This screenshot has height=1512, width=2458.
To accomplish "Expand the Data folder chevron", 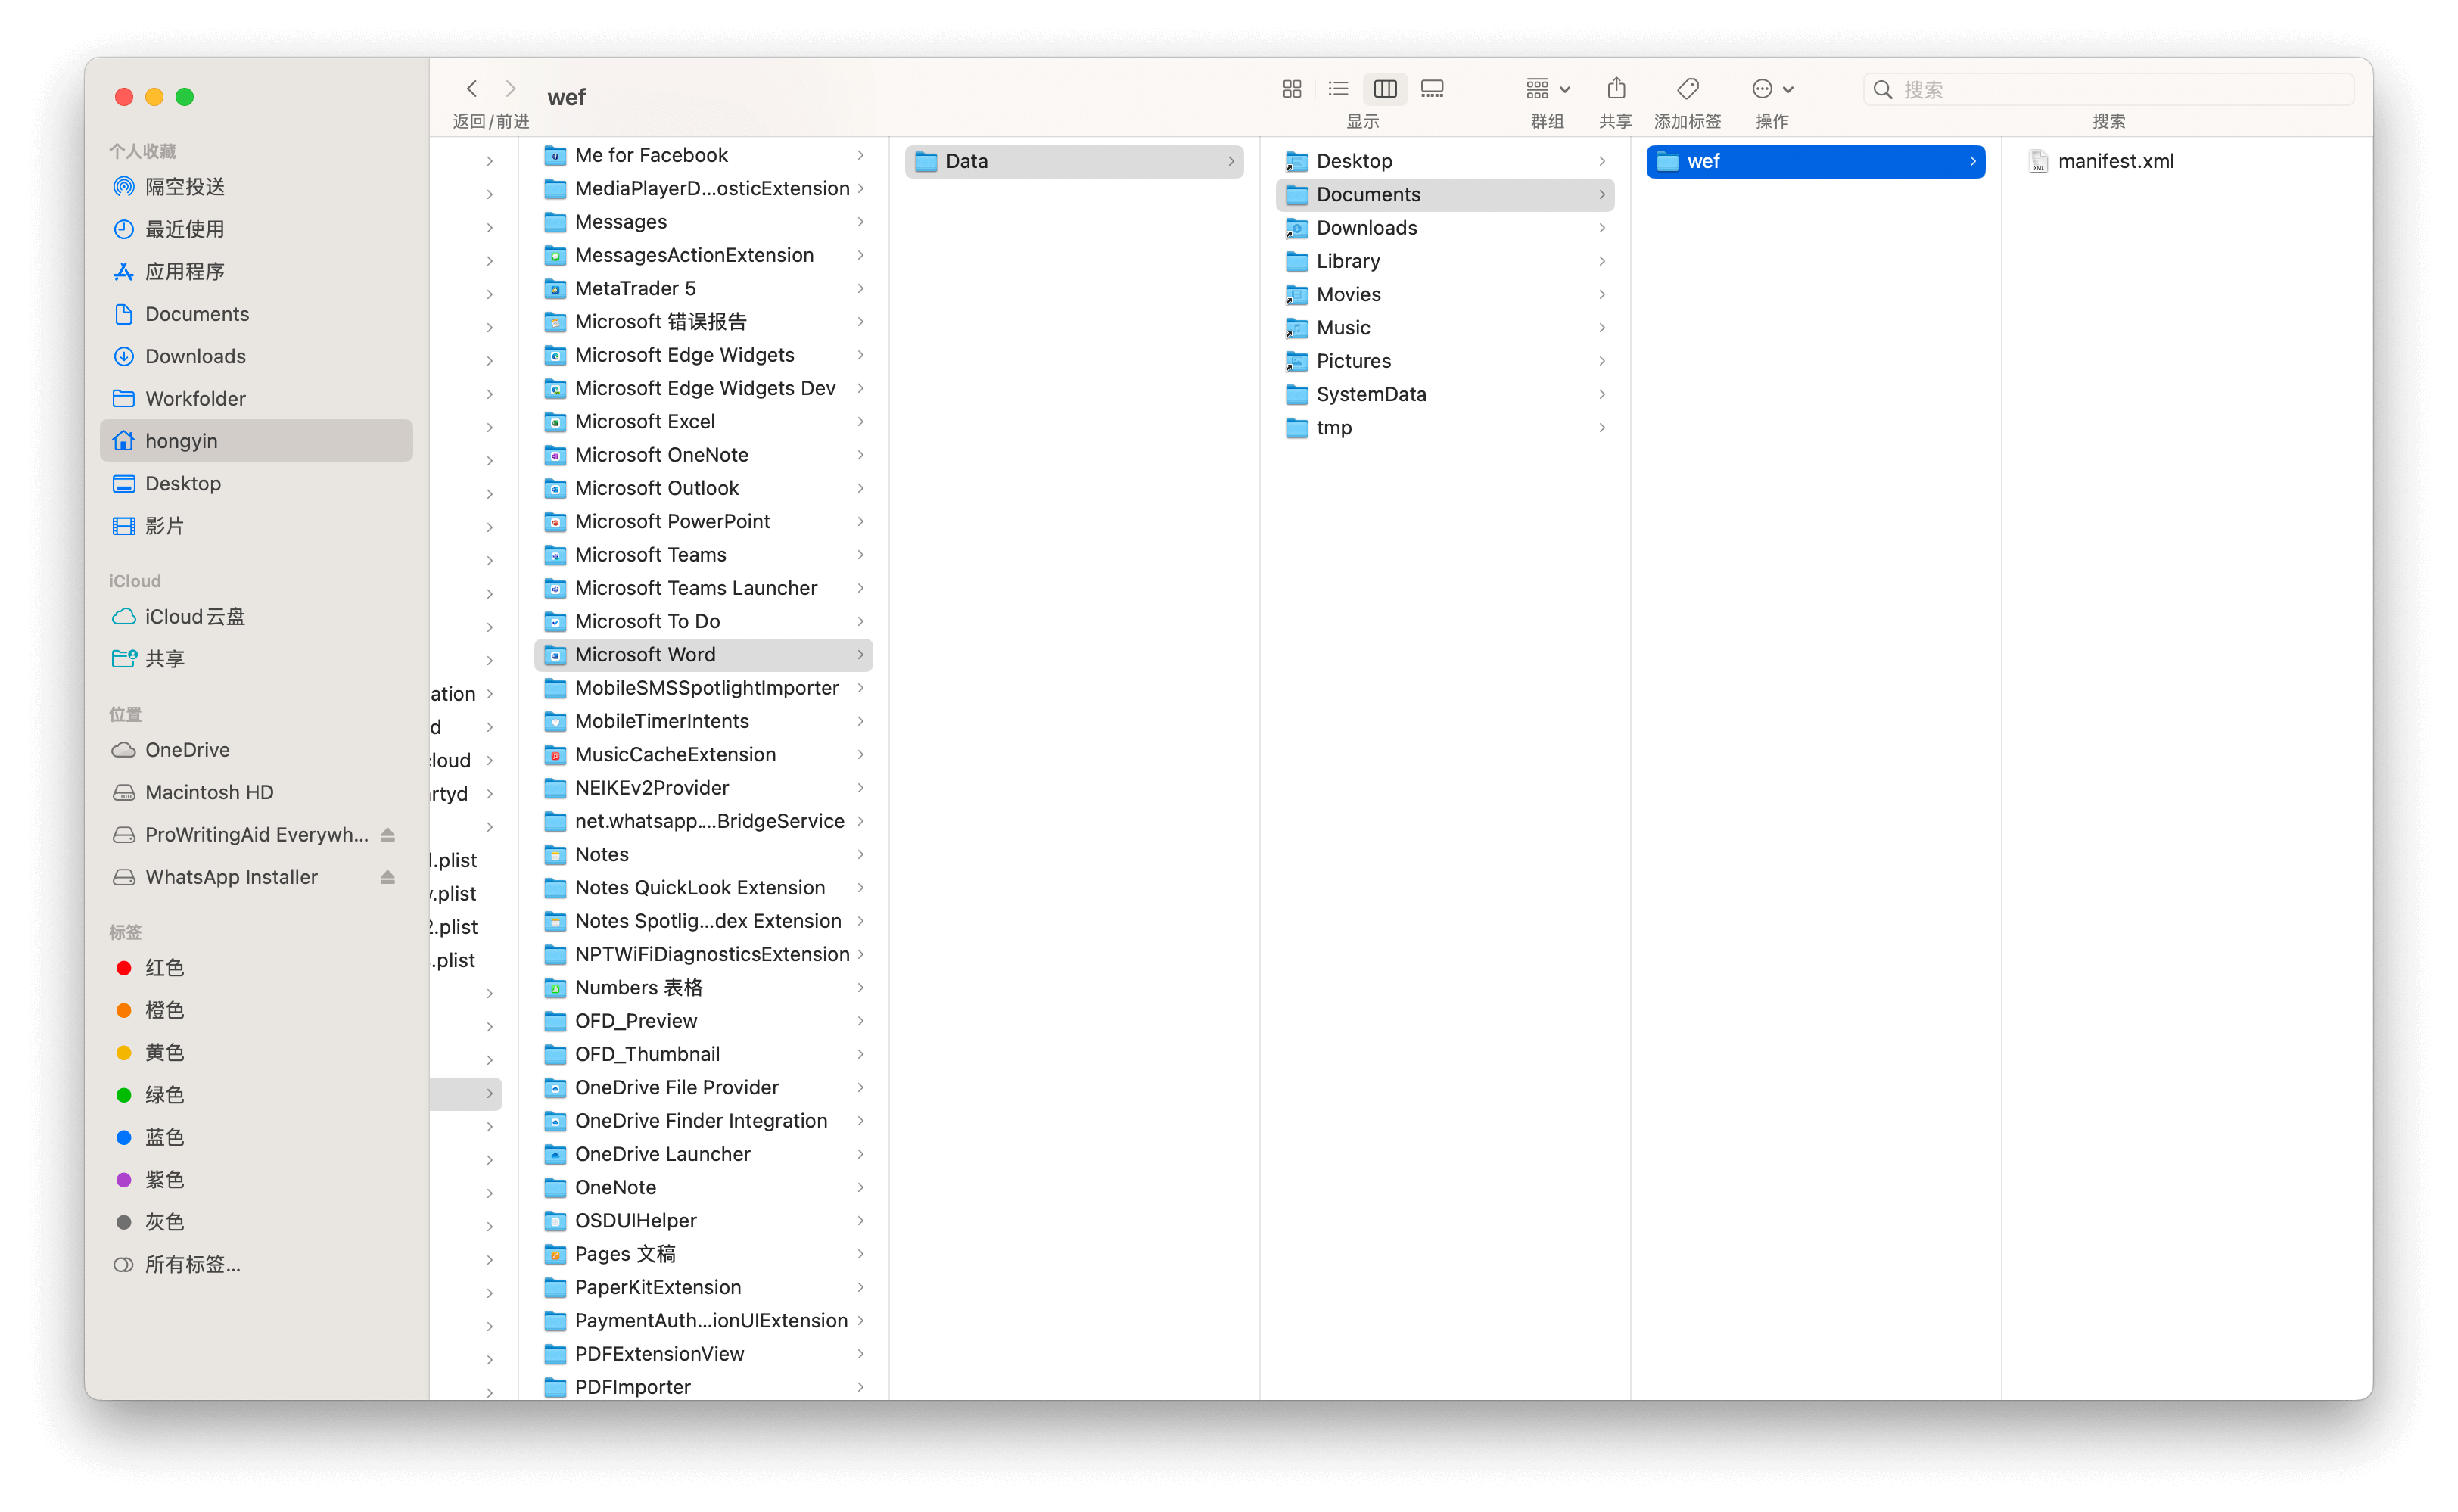I will click(x=1231, y=161).
